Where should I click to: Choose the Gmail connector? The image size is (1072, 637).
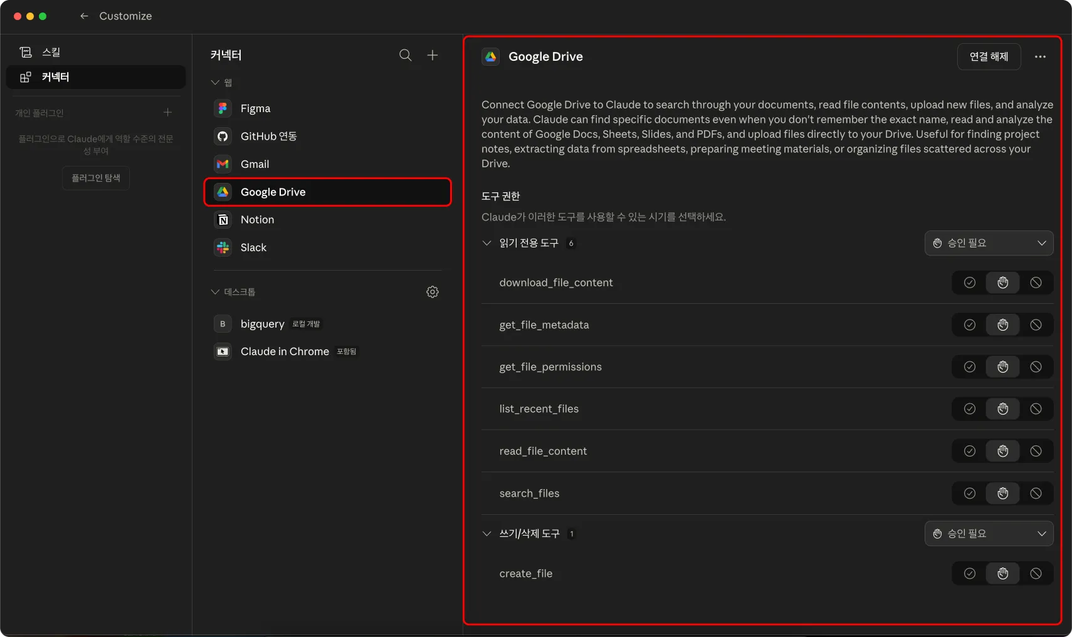tap(327, 164)
